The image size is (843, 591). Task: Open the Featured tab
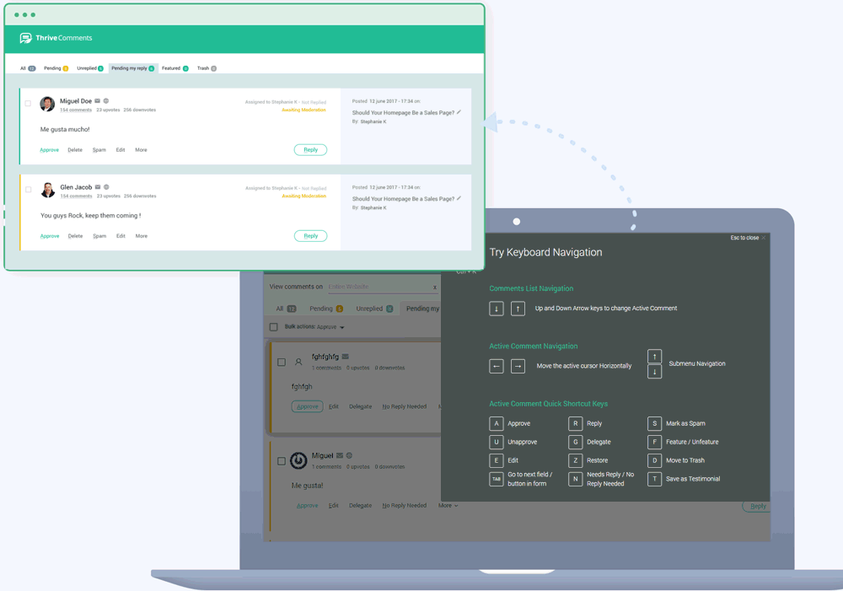[x=173, y=68]
